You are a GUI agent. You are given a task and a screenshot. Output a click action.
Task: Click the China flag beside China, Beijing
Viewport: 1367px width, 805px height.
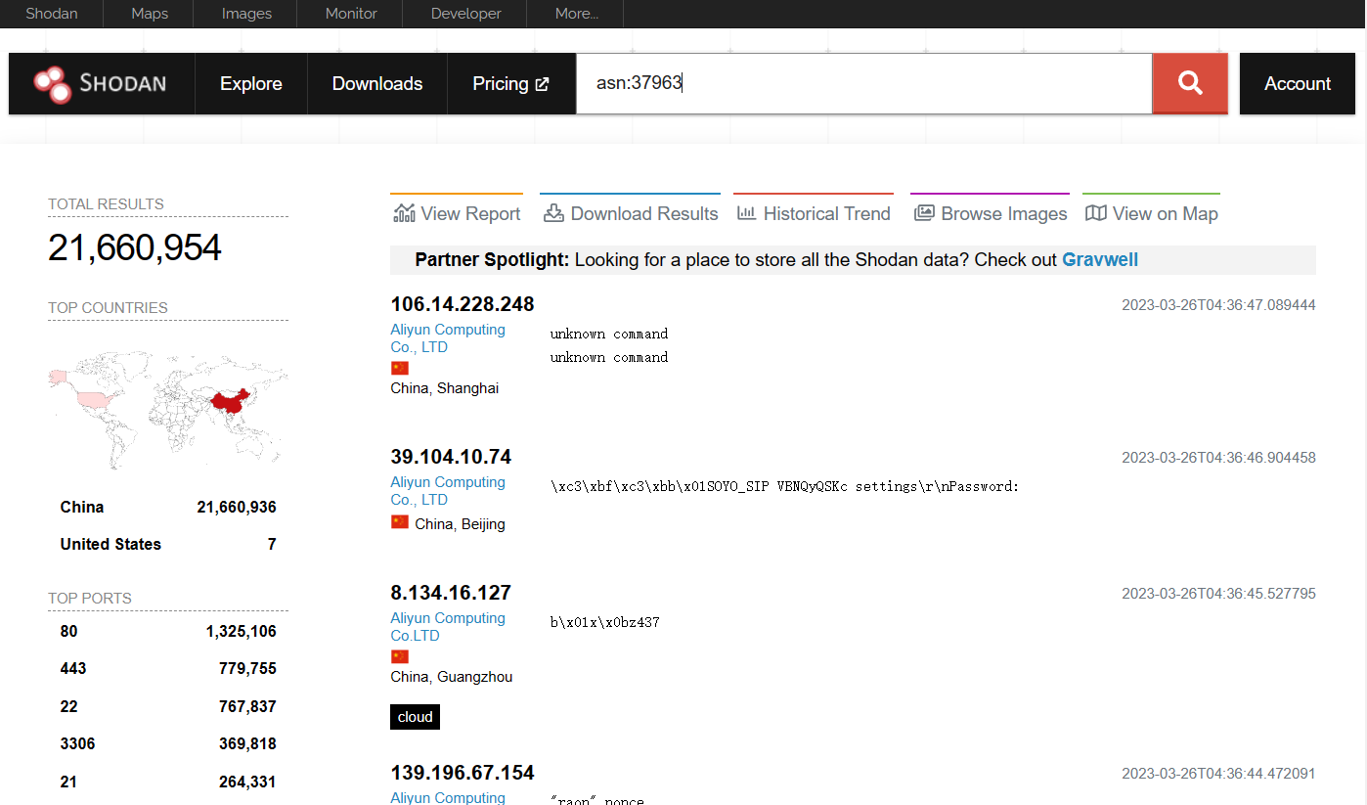[399, 522]
